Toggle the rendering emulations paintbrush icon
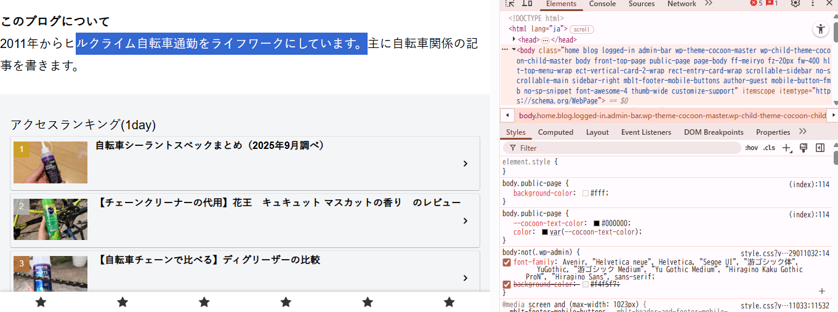 [x=804, y=148]
